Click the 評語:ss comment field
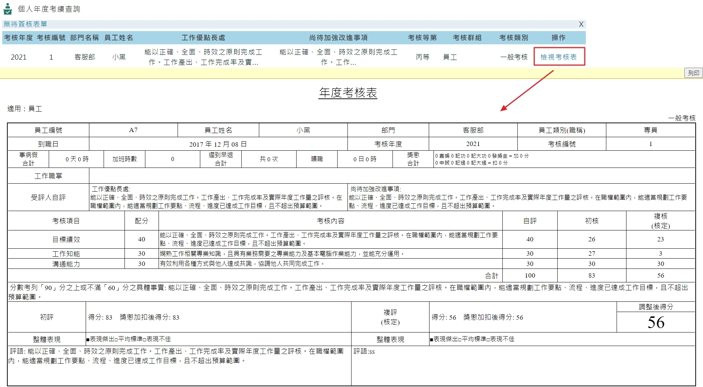The height and width of the screenshot is (387, 703). [364, 352]
